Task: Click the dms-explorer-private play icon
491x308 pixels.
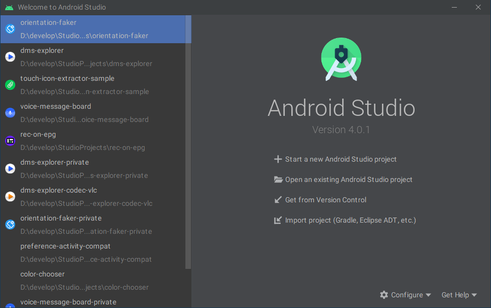Action: click(x=10, y=169)
